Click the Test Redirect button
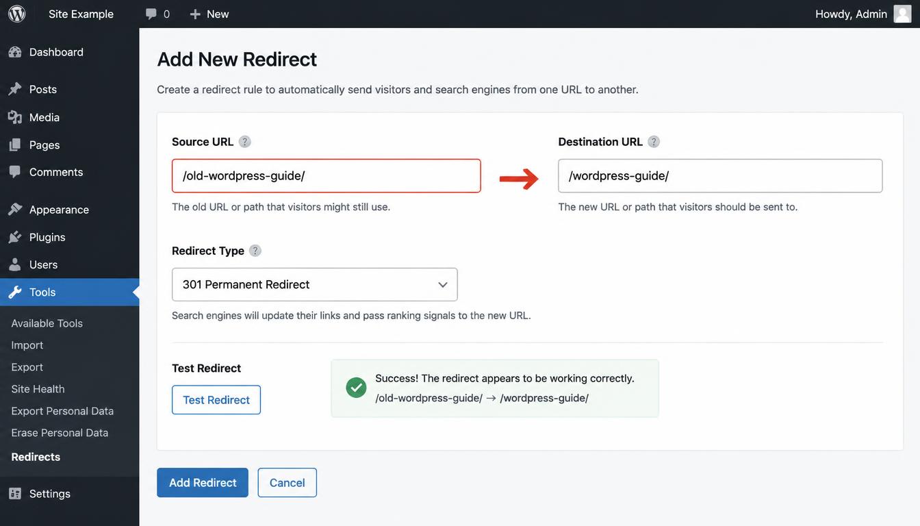 216,400
